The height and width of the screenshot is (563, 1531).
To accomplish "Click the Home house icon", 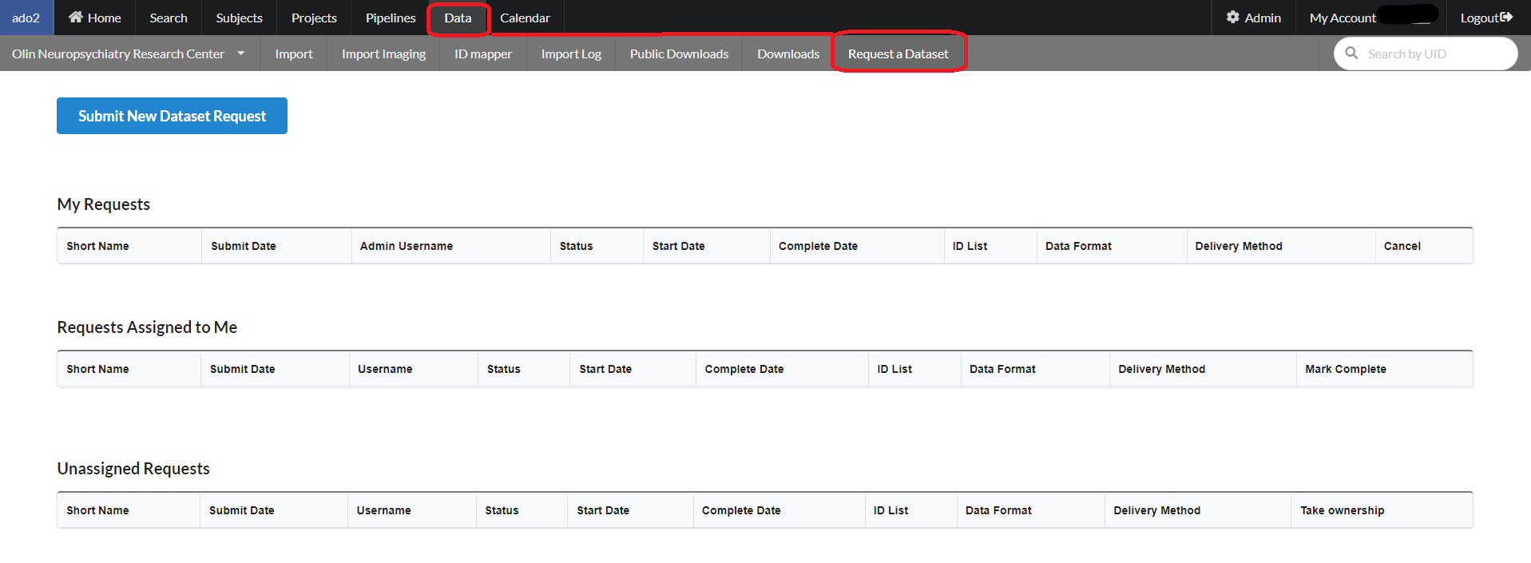I will [76, 17].
